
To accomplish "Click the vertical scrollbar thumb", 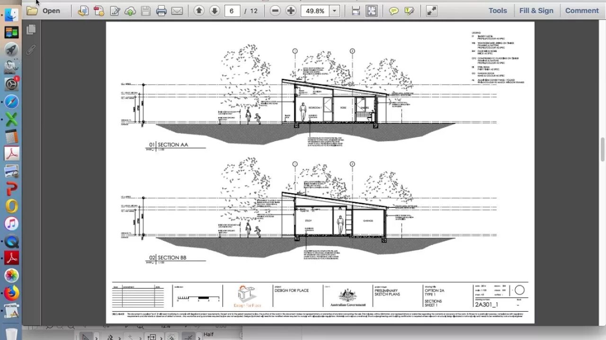I will 602,150.
